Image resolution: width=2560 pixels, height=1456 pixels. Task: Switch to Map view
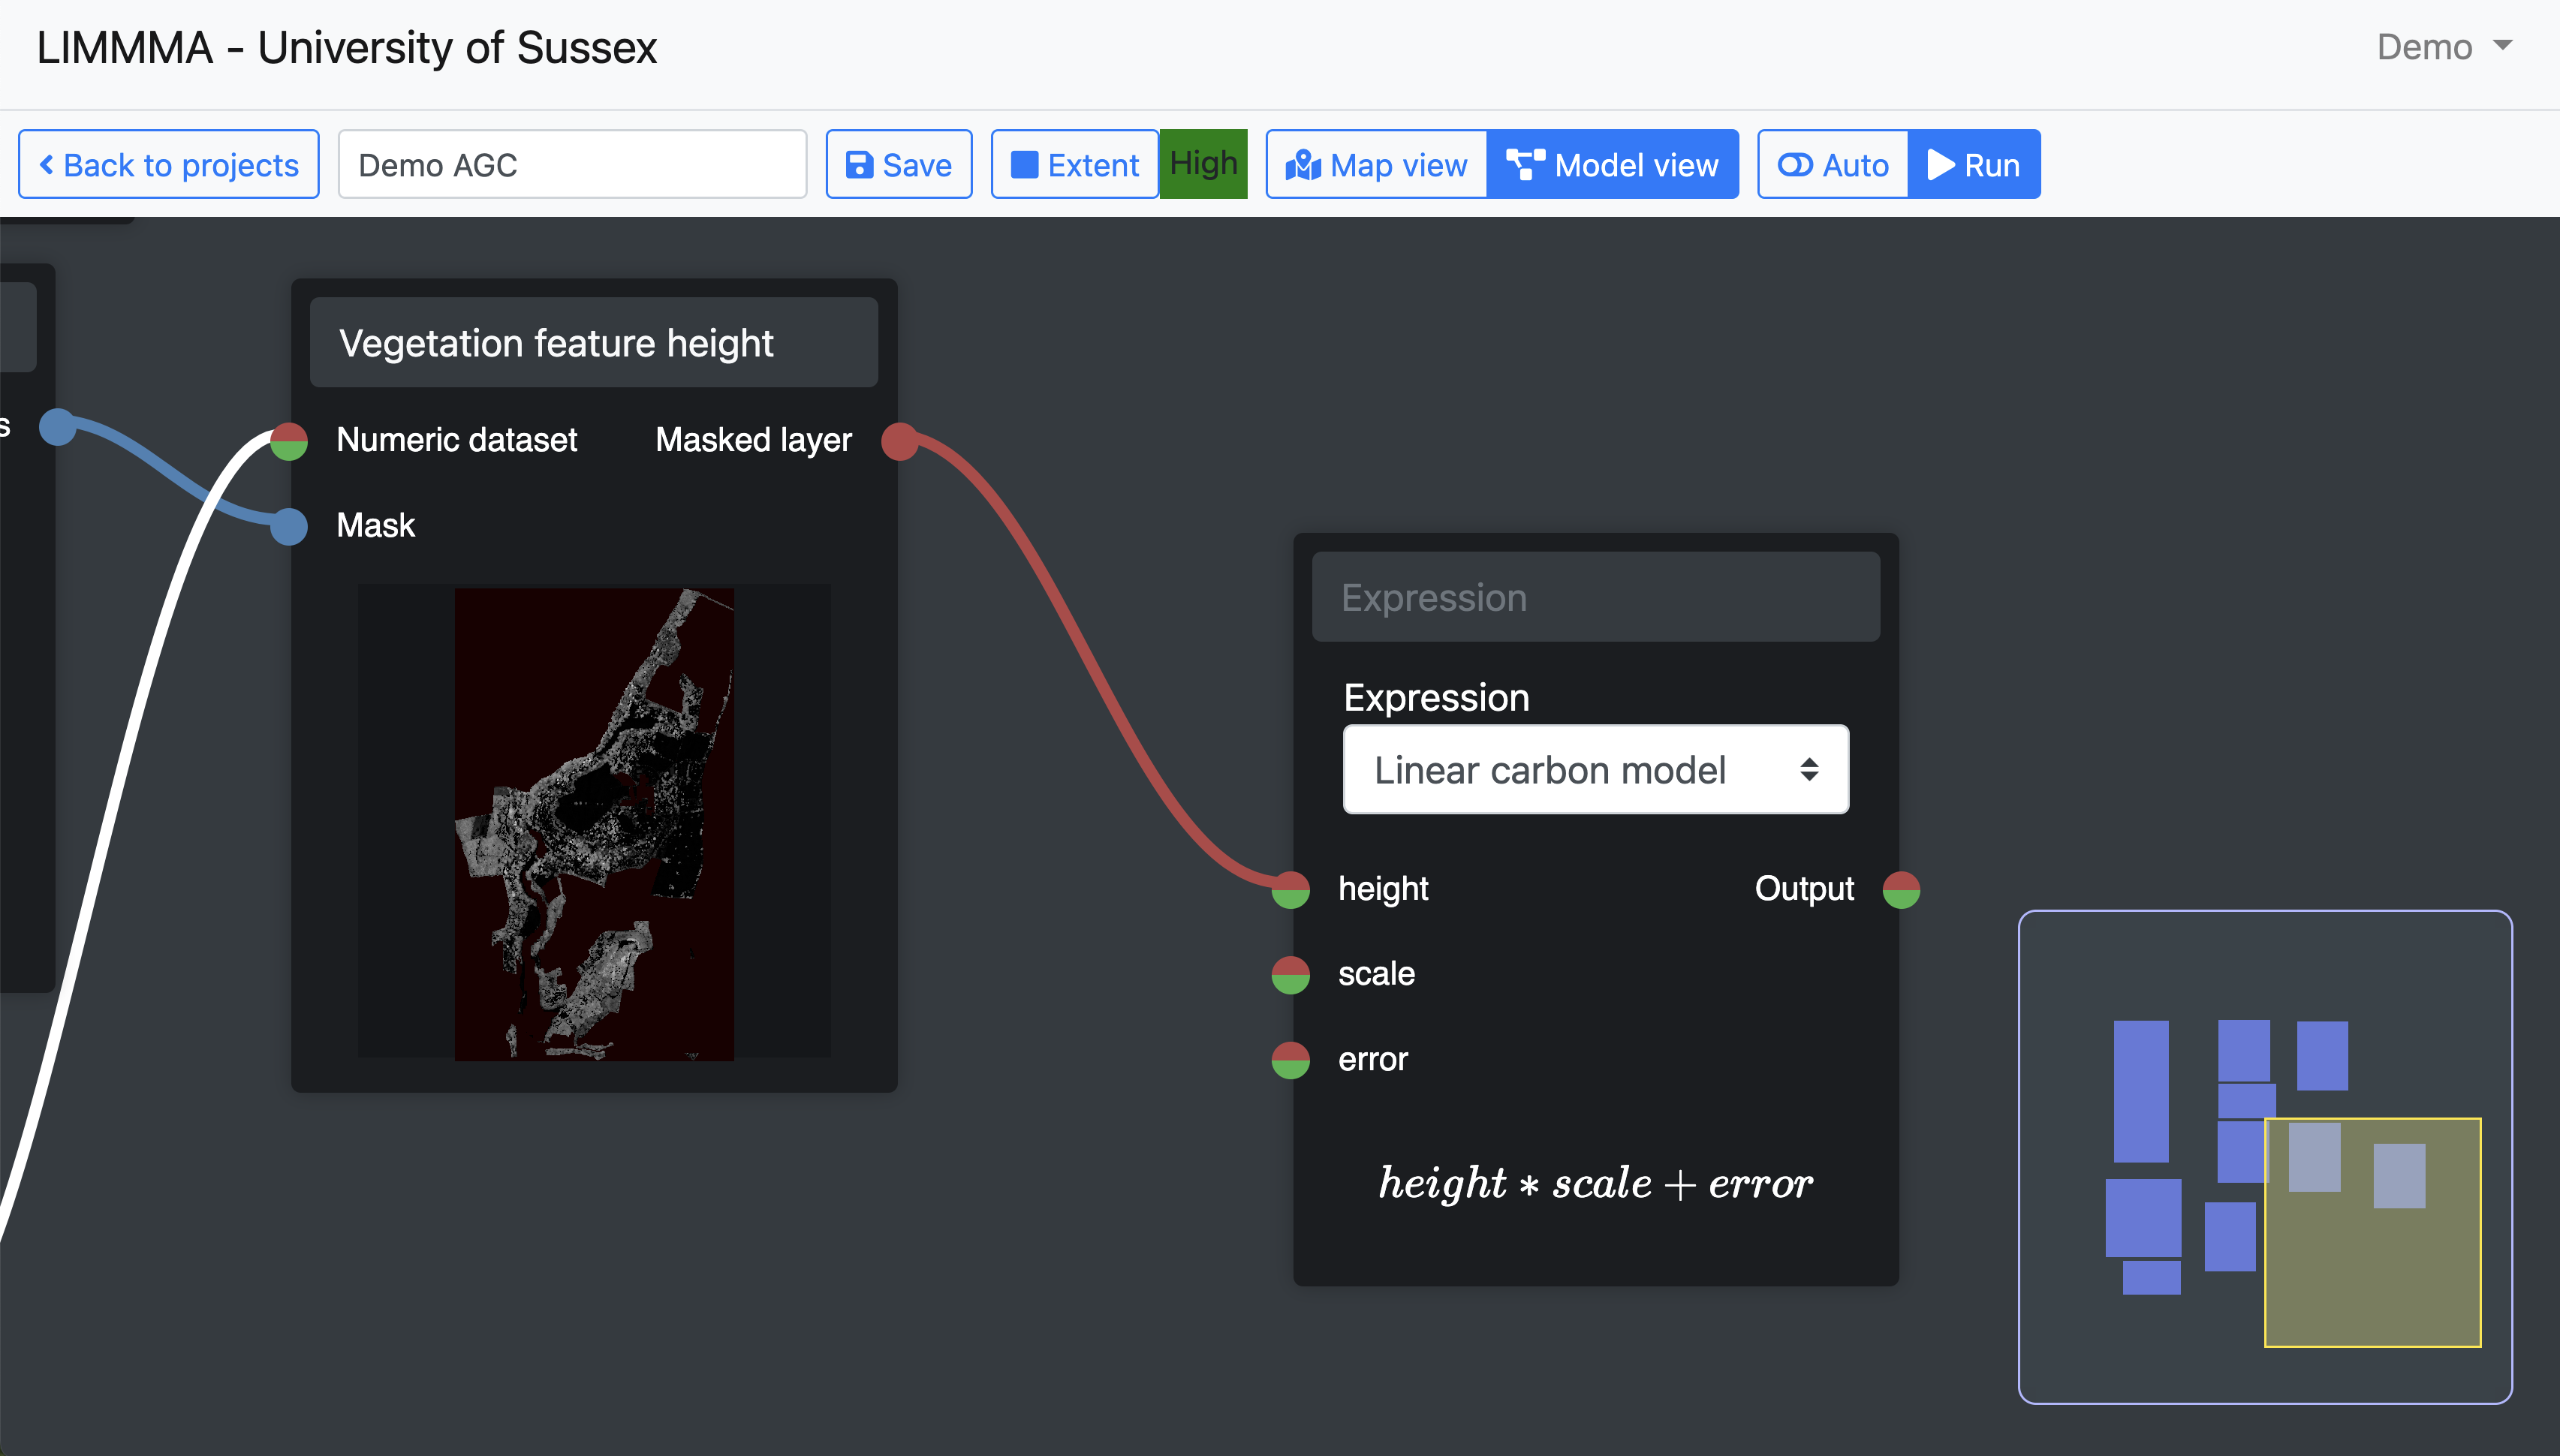point(1377,165)
